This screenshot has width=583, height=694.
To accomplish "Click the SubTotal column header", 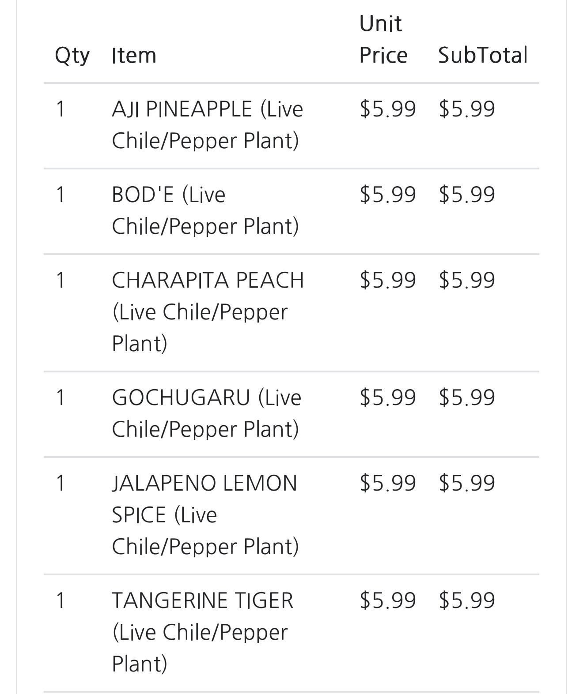I will click(x=482, y=56).
